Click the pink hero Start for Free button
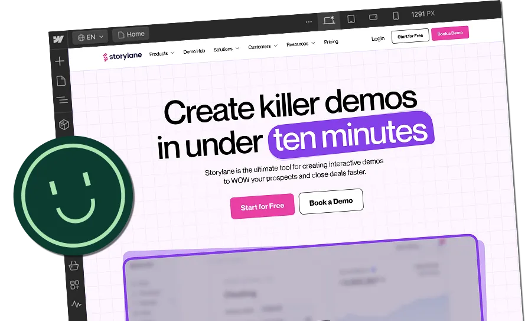This screenshot has height=321, width=528. [x=262, y=206]
